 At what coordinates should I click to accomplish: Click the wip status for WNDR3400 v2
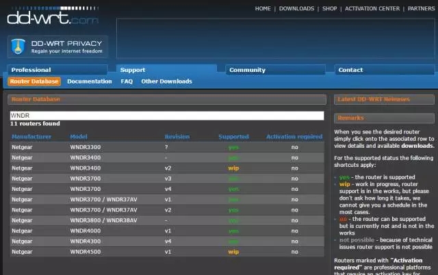click(x=233, y=168)
